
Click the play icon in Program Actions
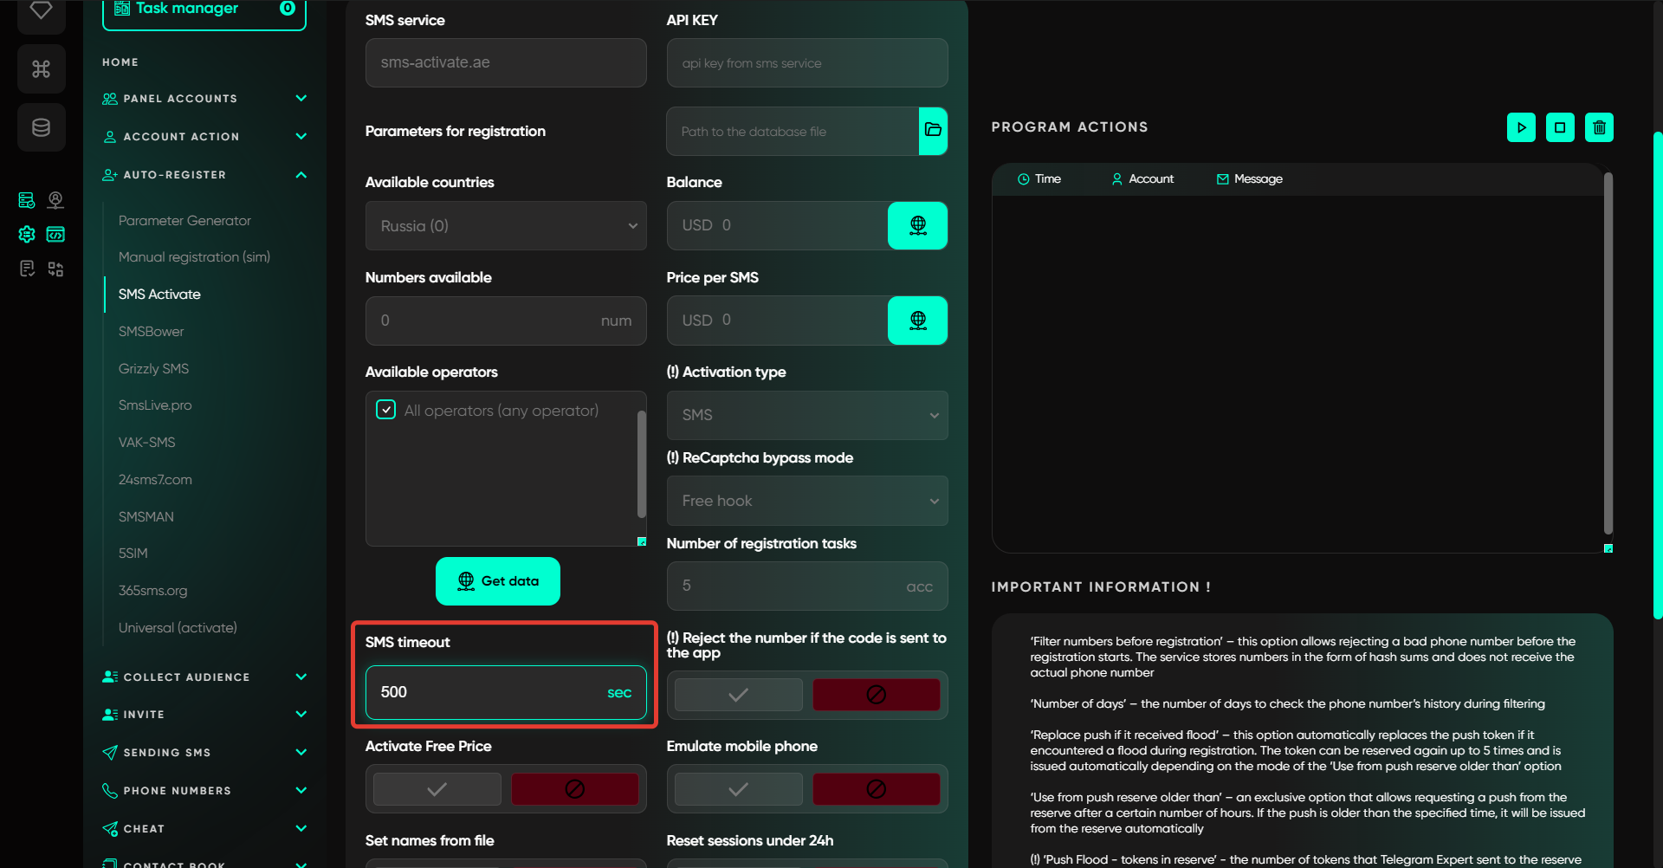pos(1521,127)
